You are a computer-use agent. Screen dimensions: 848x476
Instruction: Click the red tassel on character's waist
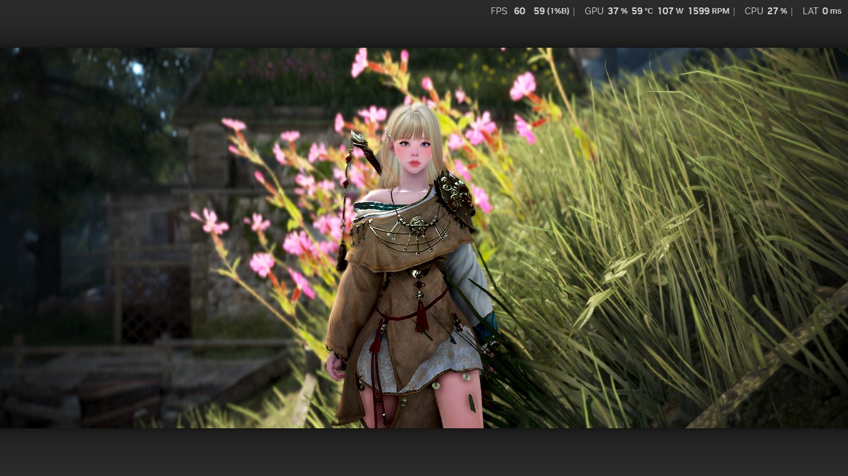click(422, 313)
